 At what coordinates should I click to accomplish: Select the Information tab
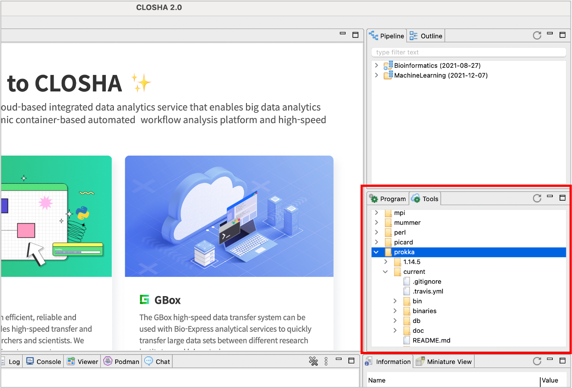pyautogui.click(x=388, y=362)
